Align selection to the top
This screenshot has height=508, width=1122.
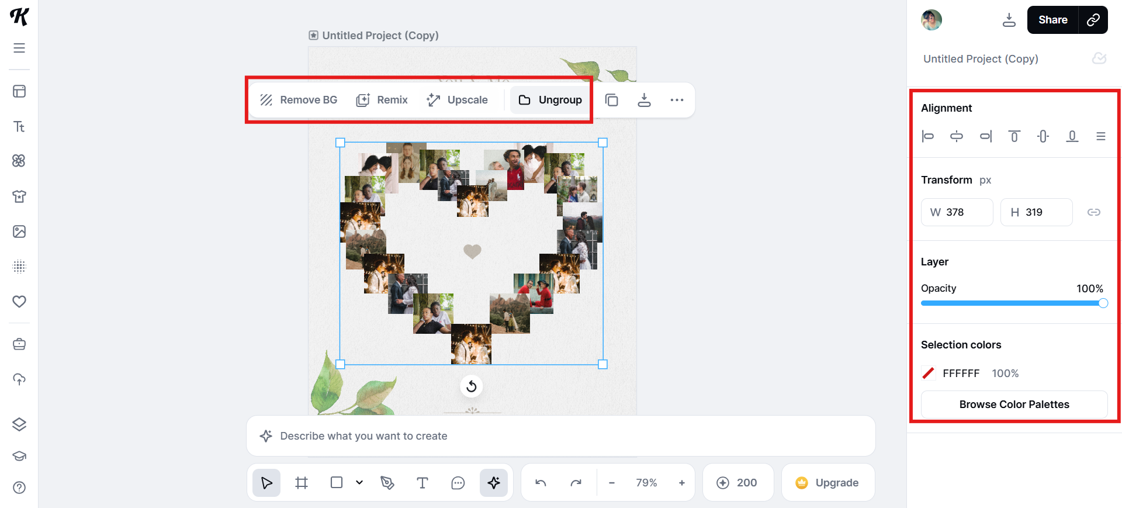[x=1014, y=136]
